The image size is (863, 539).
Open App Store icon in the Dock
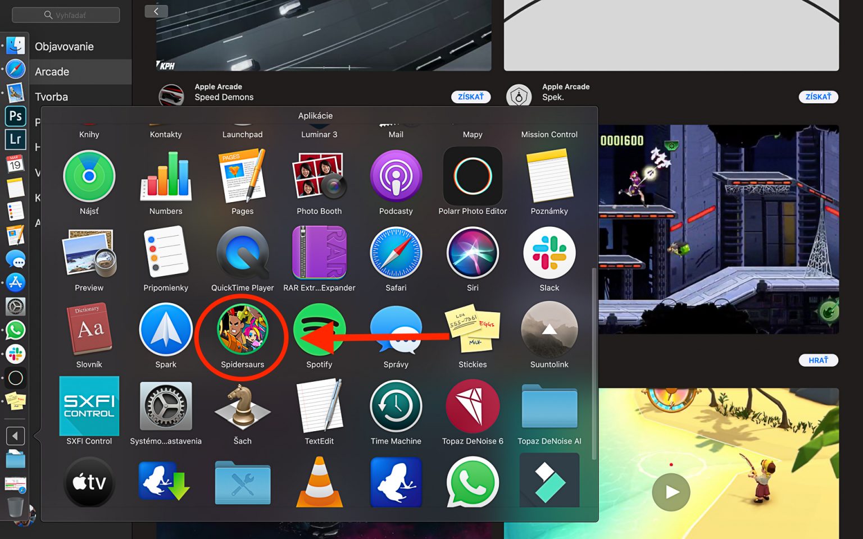click(x=15, y=282)
